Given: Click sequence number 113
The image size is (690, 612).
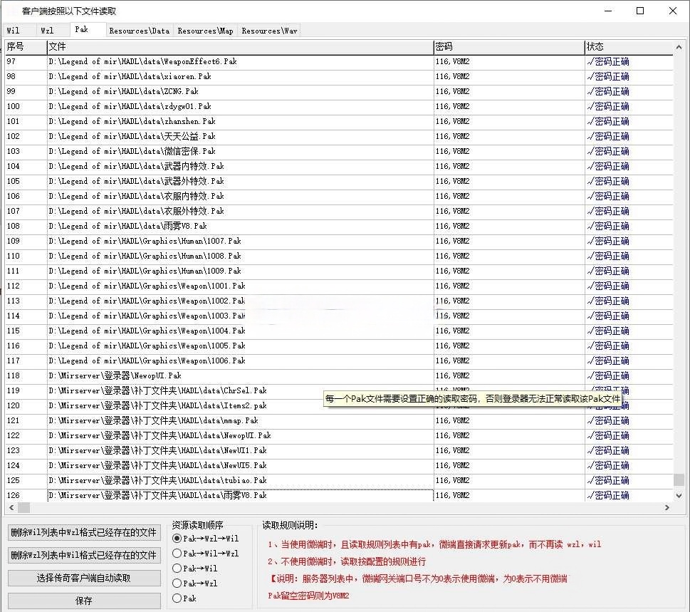Looking at the screenshot, I should coord(14,301).
